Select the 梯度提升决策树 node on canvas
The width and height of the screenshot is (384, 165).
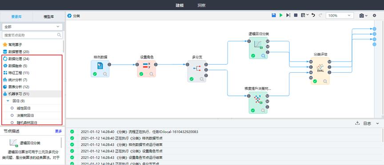[x=258, y=103]
